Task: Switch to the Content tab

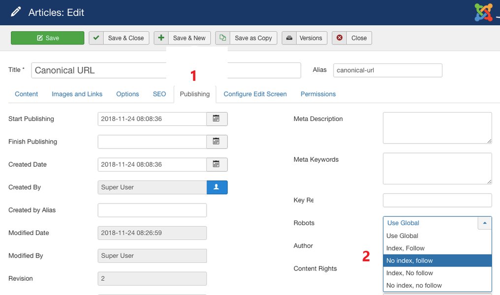Action: (x=26, y=94)
